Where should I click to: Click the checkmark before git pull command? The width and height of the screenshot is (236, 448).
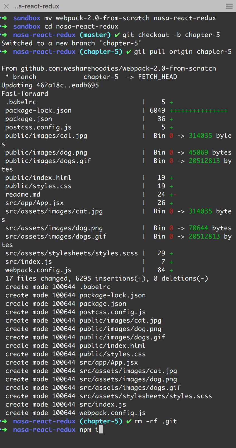click(x=129, y=52)
